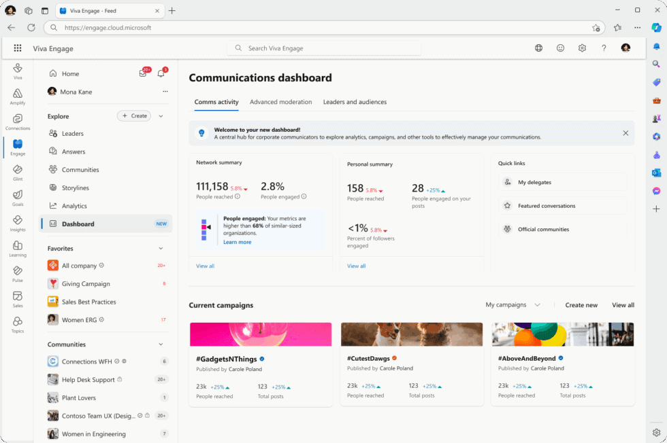Open Viva Pulse from the left rail
Viewport: 667px width, 443px height.
(17, 274)
